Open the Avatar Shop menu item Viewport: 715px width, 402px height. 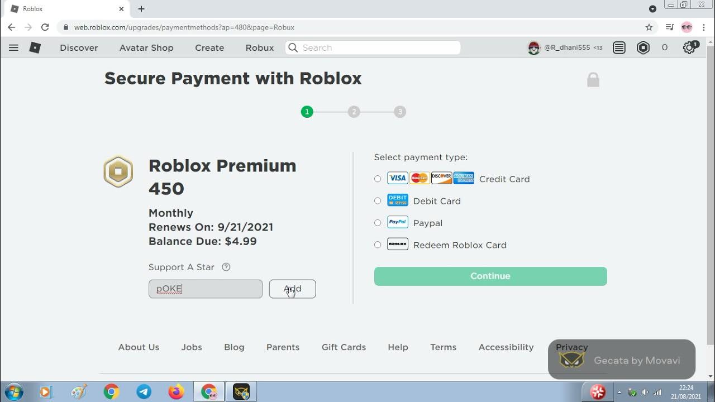coord(146,48)
